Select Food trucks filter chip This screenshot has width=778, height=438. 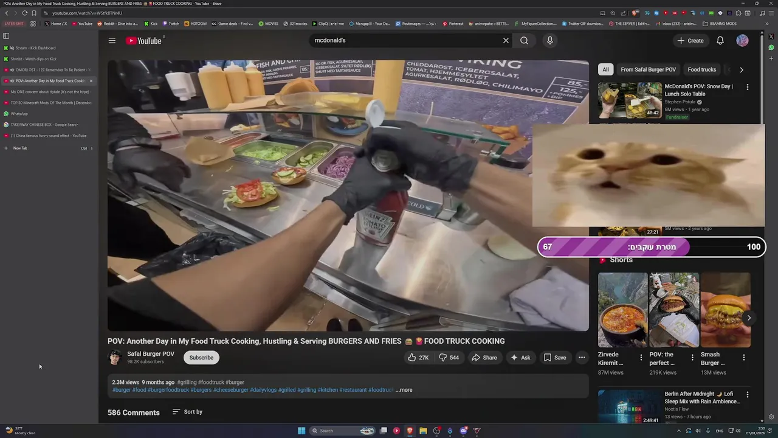pos(701,69)
